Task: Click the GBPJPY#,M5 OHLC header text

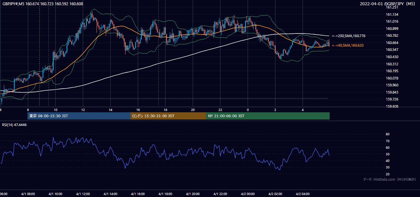Action: [x=43, y=4]
